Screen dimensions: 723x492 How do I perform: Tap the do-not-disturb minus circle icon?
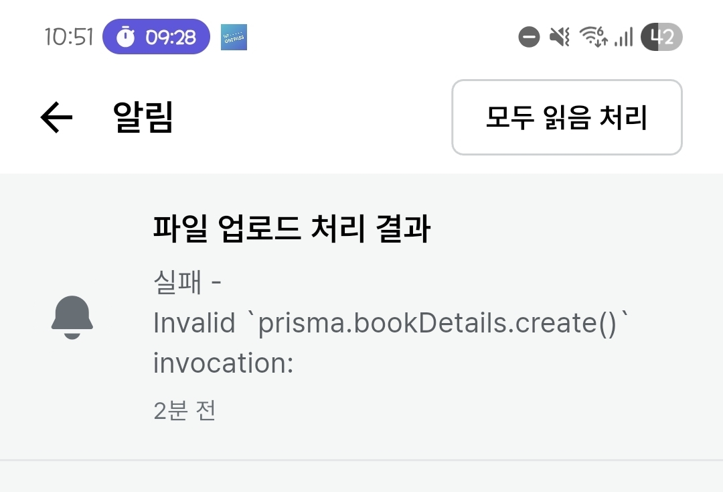tap(529, 37)
